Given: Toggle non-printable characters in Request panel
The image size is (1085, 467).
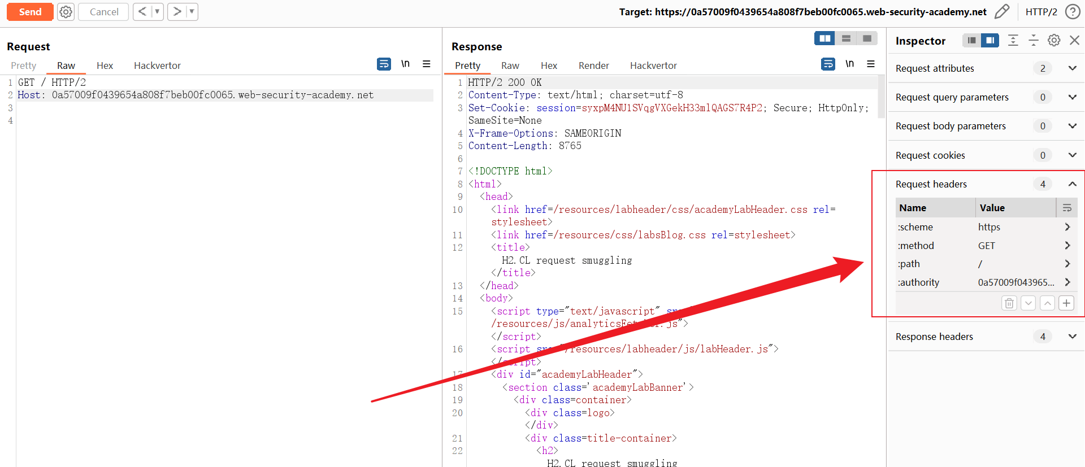Looking at the screenshot, I should click(x=405, y=64).
